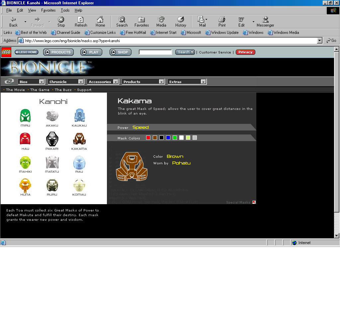Click the Print toolbar icon
The width and height of the screenshot is (340, 332).
[x=222, y=22]
